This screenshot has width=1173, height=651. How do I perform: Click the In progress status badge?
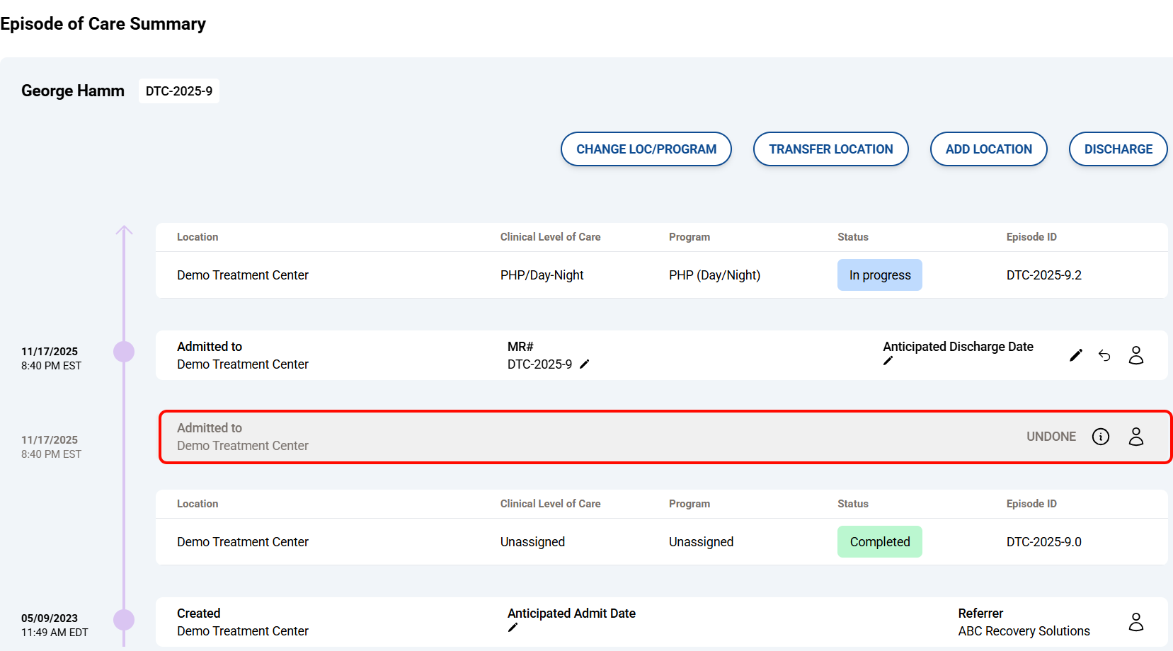click(879, 275)
